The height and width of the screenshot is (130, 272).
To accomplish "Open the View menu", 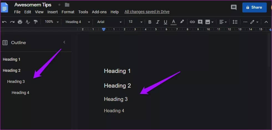I will point(39,12).
